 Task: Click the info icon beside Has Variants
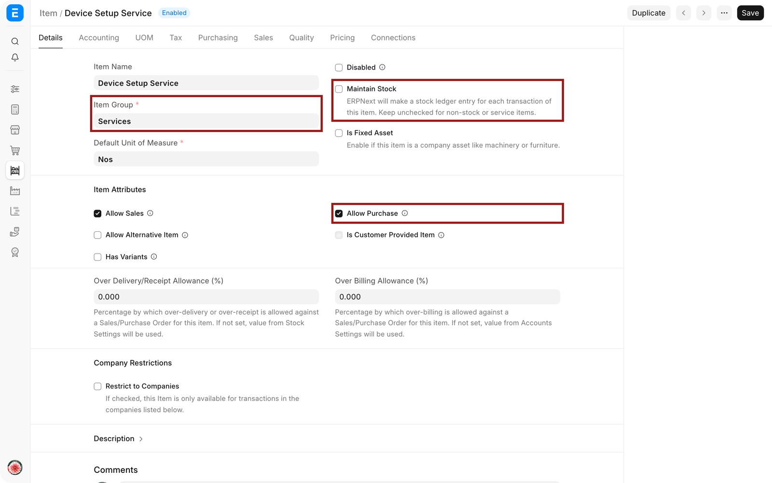pos(154,256)
